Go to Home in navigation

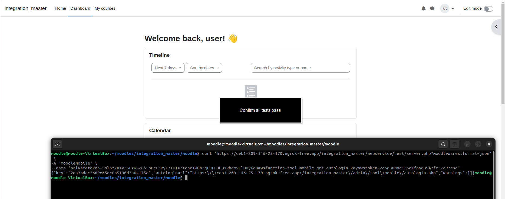click(x=61, y=8)
